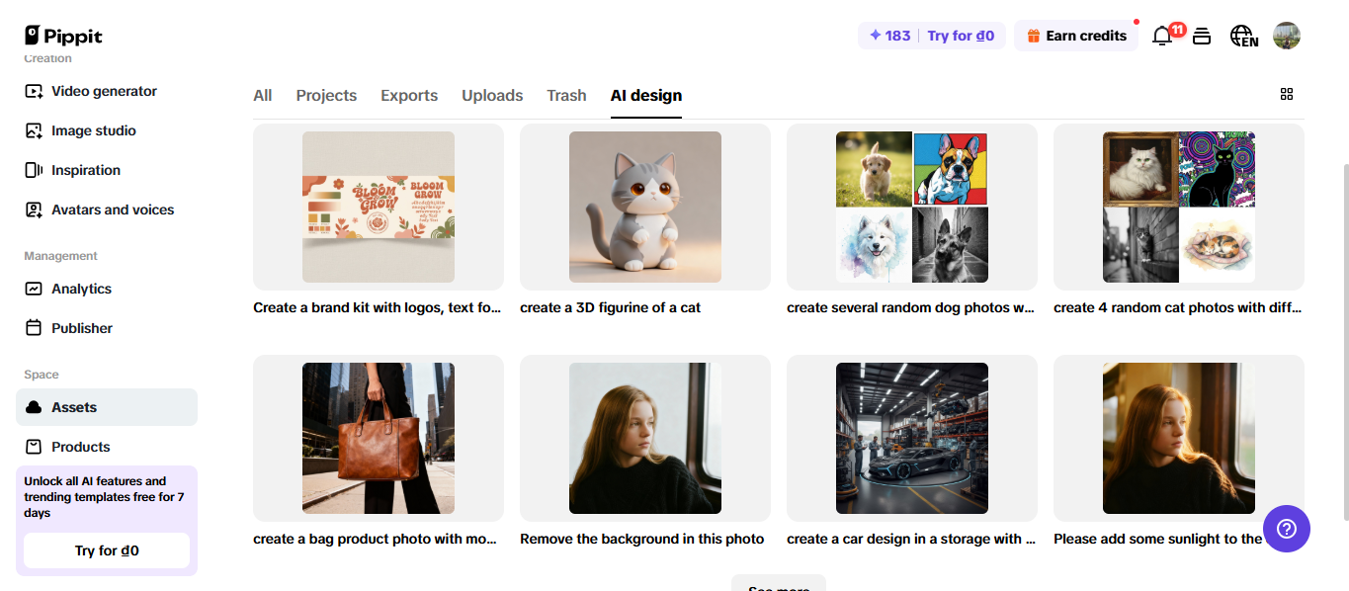The height and width of the screenshot is (591, 1349).
Task: Click 'Please add some sunlight' title
Action: click(x=1158, y=539)
